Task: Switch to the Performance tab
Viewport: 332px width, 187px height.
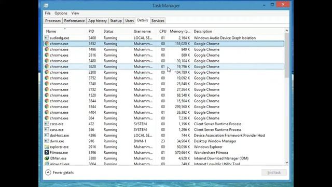Action: pyautogui.click(x=74, y=21)
